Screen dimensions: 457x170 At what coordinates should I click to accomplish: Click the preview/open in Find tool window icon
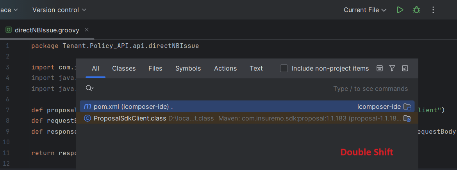380,68
